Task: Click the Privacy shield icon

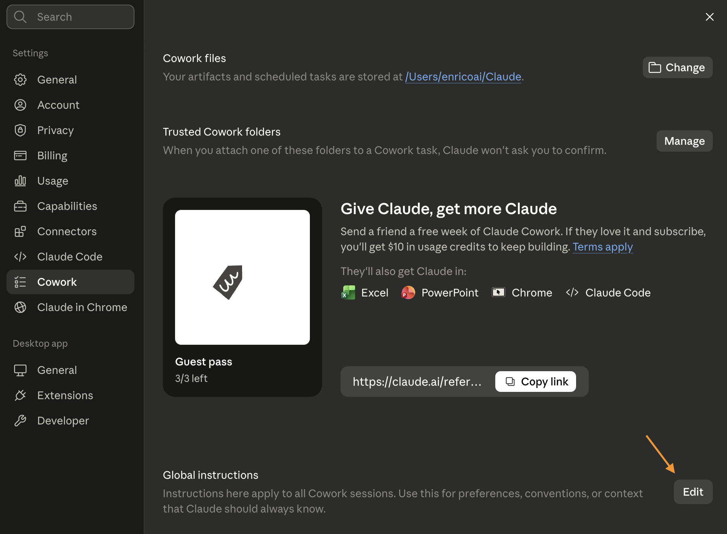Action: point(20,130)
